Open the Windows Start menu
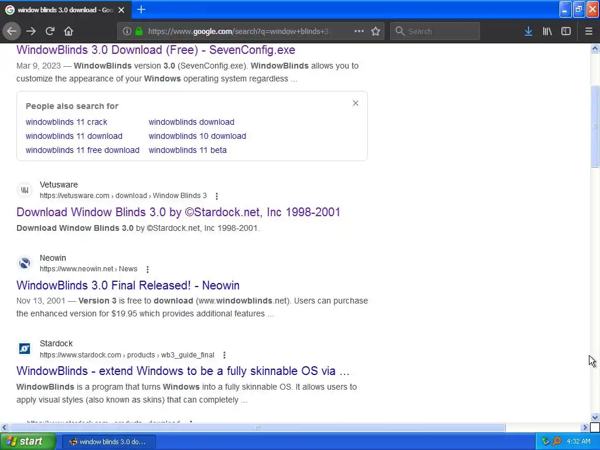 [x=28, y=442]
